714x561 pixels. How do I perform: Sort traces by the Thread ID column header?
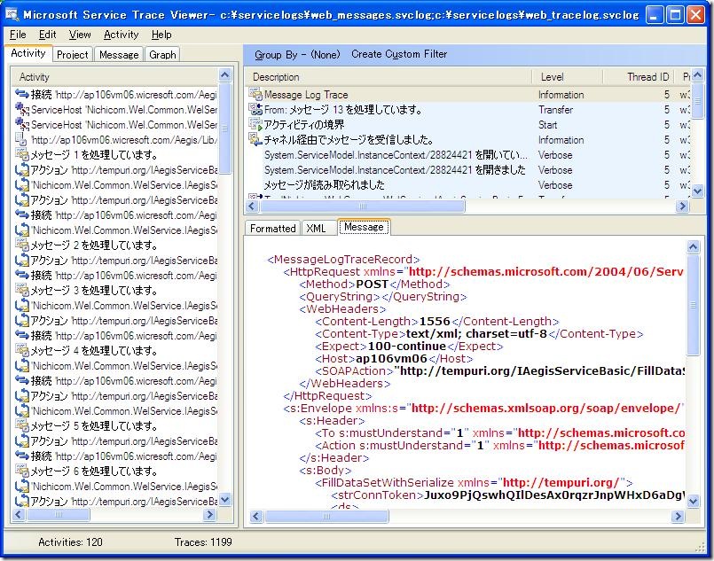[x=639, y=77]
